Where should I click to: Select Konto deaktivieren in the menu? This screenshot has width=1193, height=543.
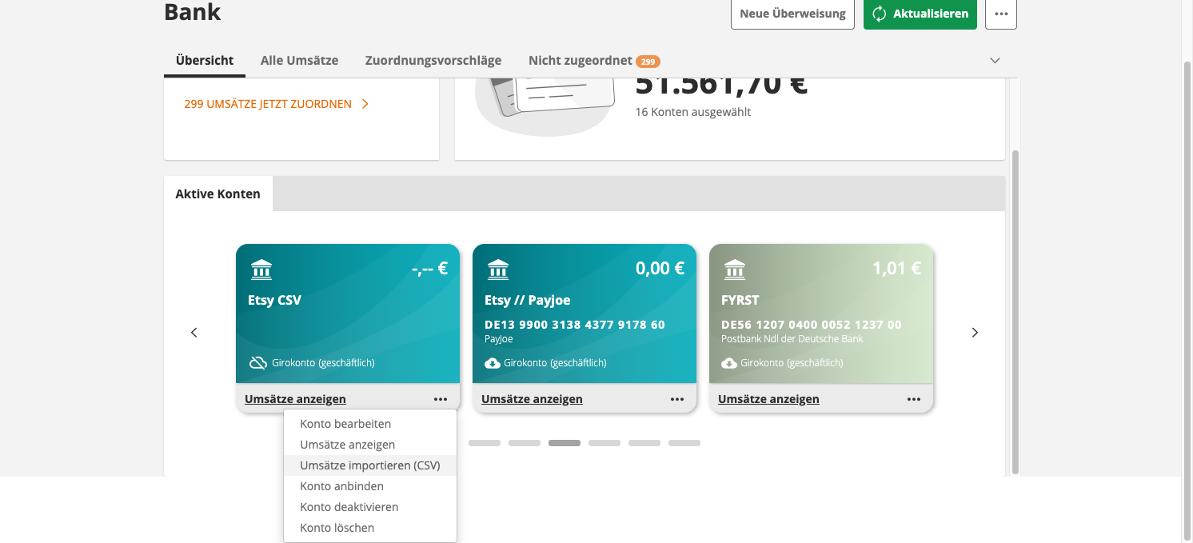(370, 507)
